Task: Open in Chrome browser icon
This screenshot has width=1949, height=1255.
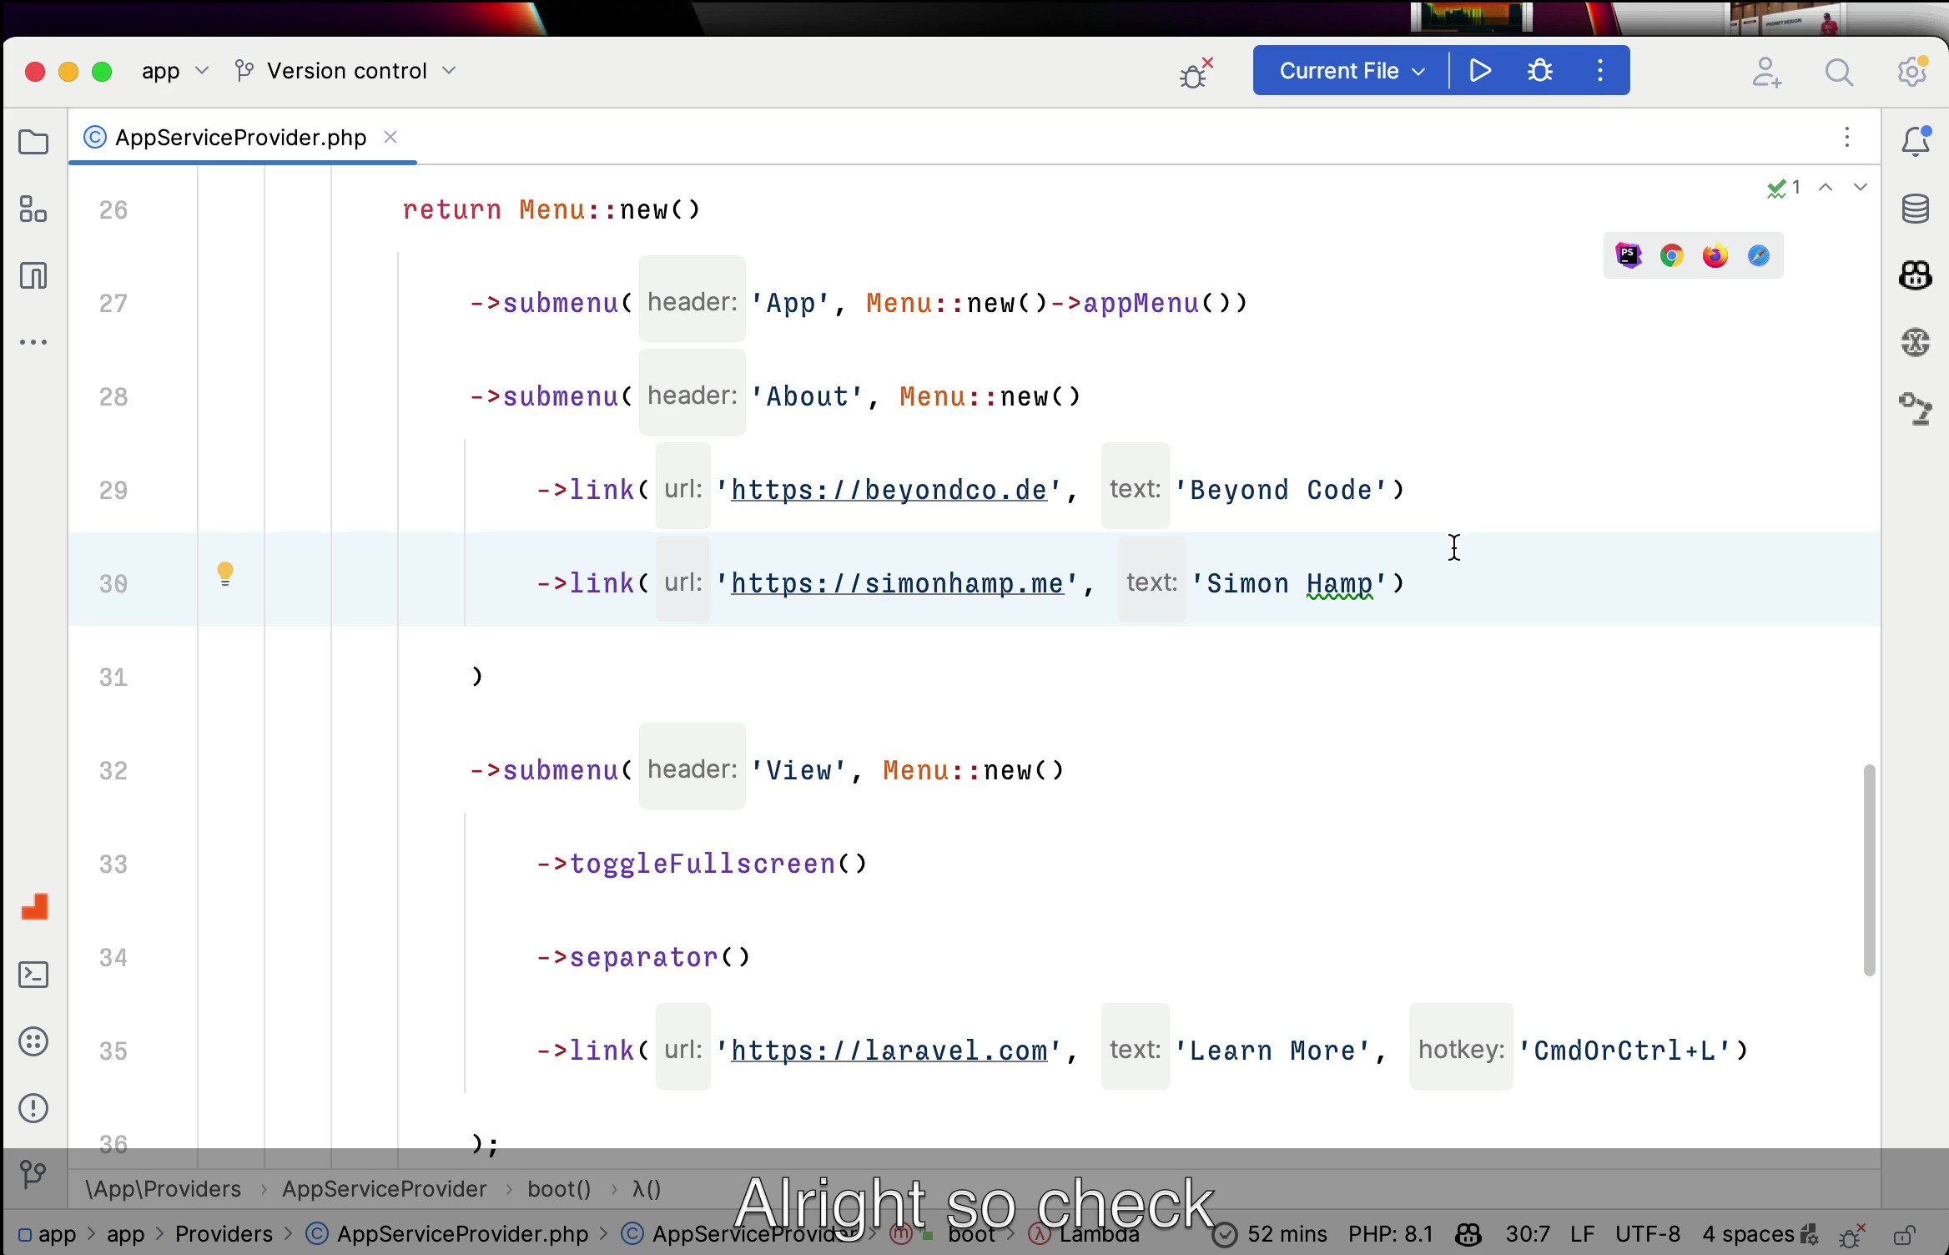Action: (x=1671, y=255)
